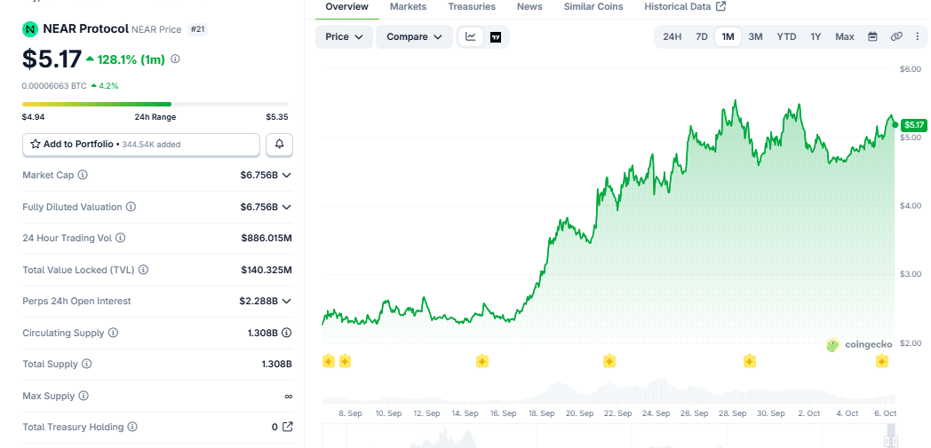Open the Price dropdown

pyautogui.click(x=344, y=36)
